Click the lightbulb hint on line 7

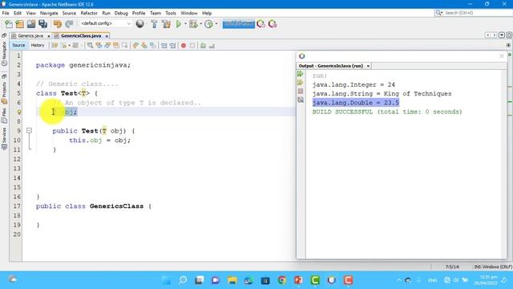pyautogui.click(x=19, y=112)
